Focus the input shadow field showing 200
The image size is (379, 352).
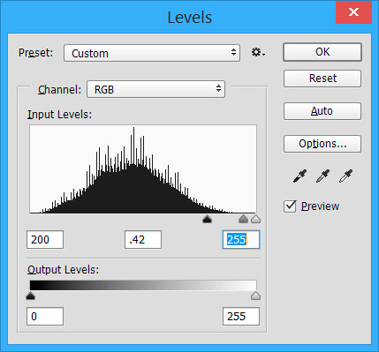[x=45, y=240]
